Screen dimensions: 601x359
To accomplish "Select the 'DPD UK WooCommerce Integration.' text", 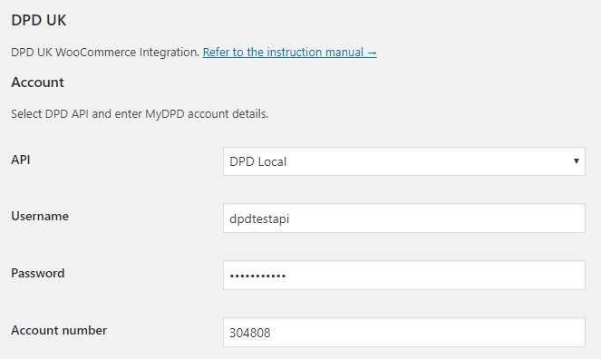I will pos(105,52).
